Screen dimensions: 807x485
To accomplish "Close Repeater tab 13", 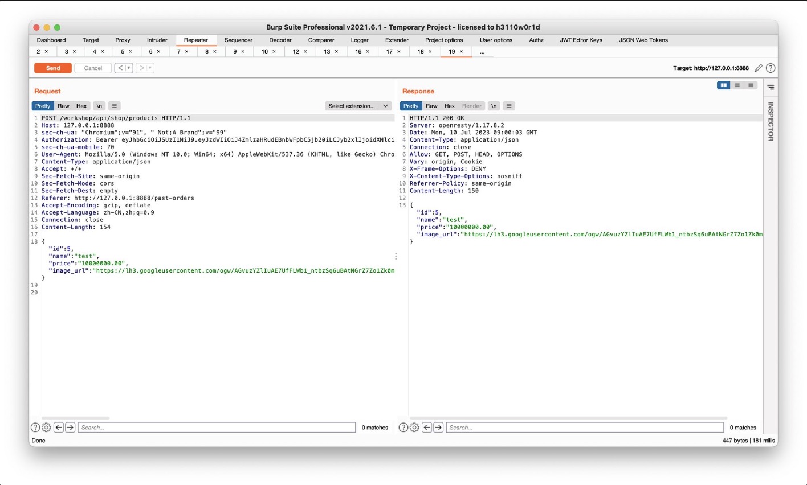I will [336, 52].
